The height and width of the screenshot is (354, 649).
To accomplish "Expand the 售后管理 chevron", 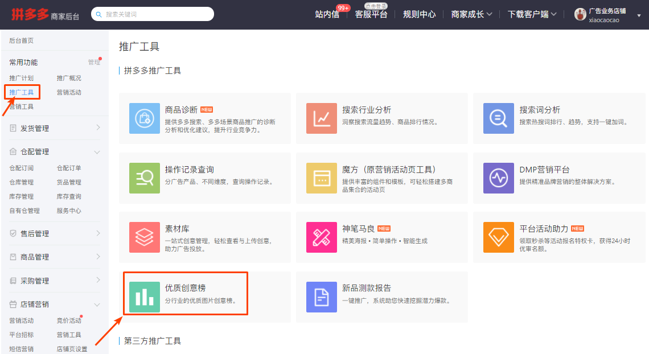I will [x=98, y=233].
